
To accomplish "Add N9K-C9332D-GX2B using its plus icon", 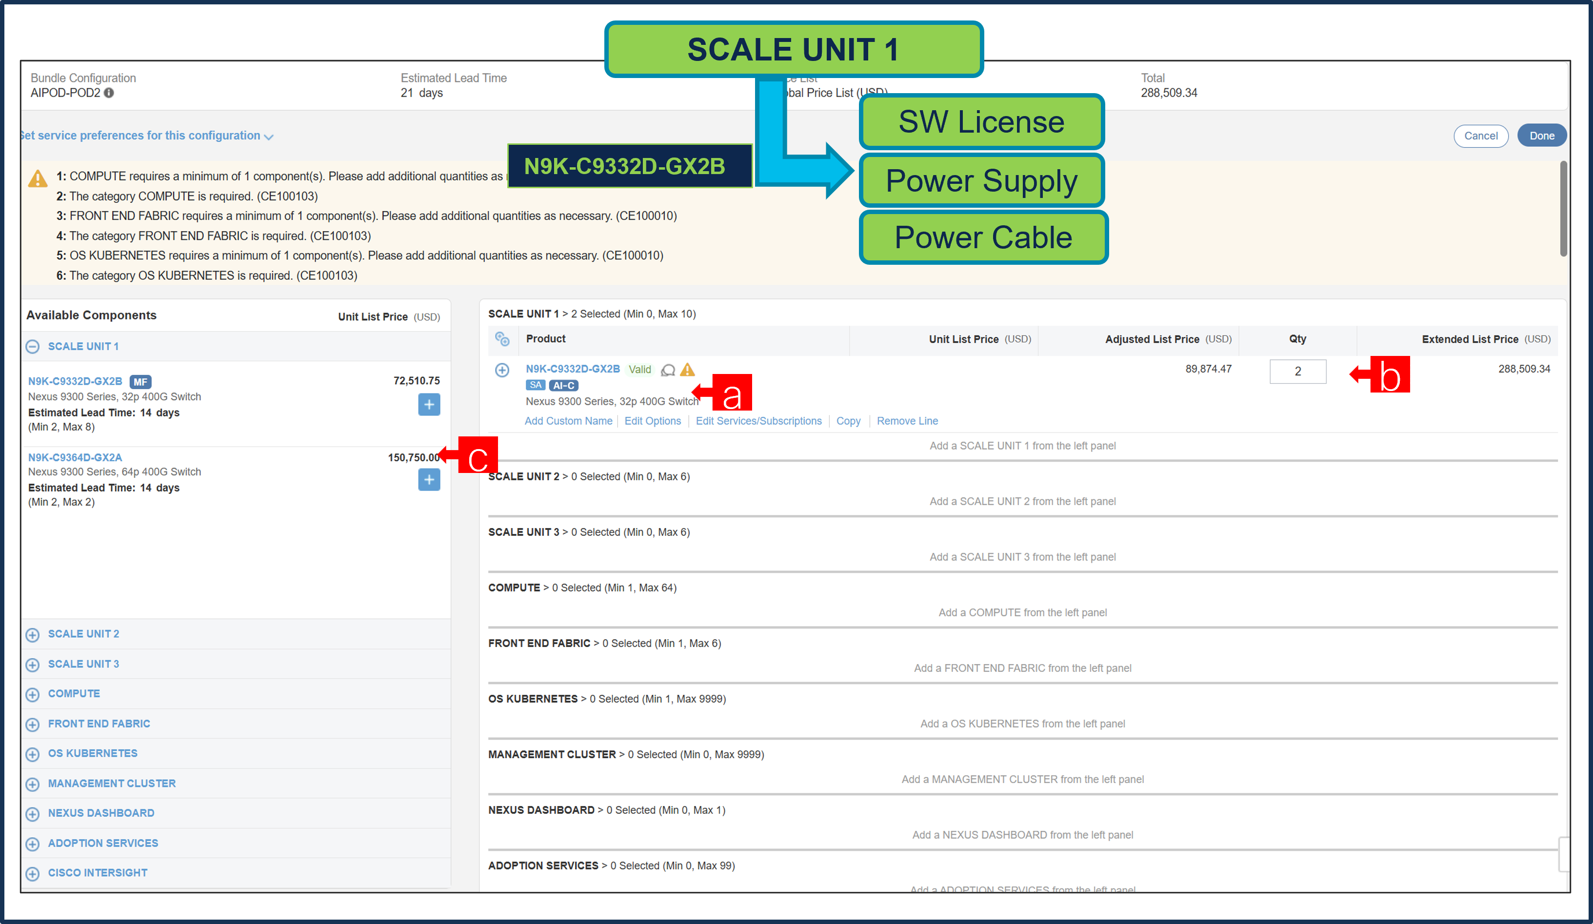I will click(429, 405).
